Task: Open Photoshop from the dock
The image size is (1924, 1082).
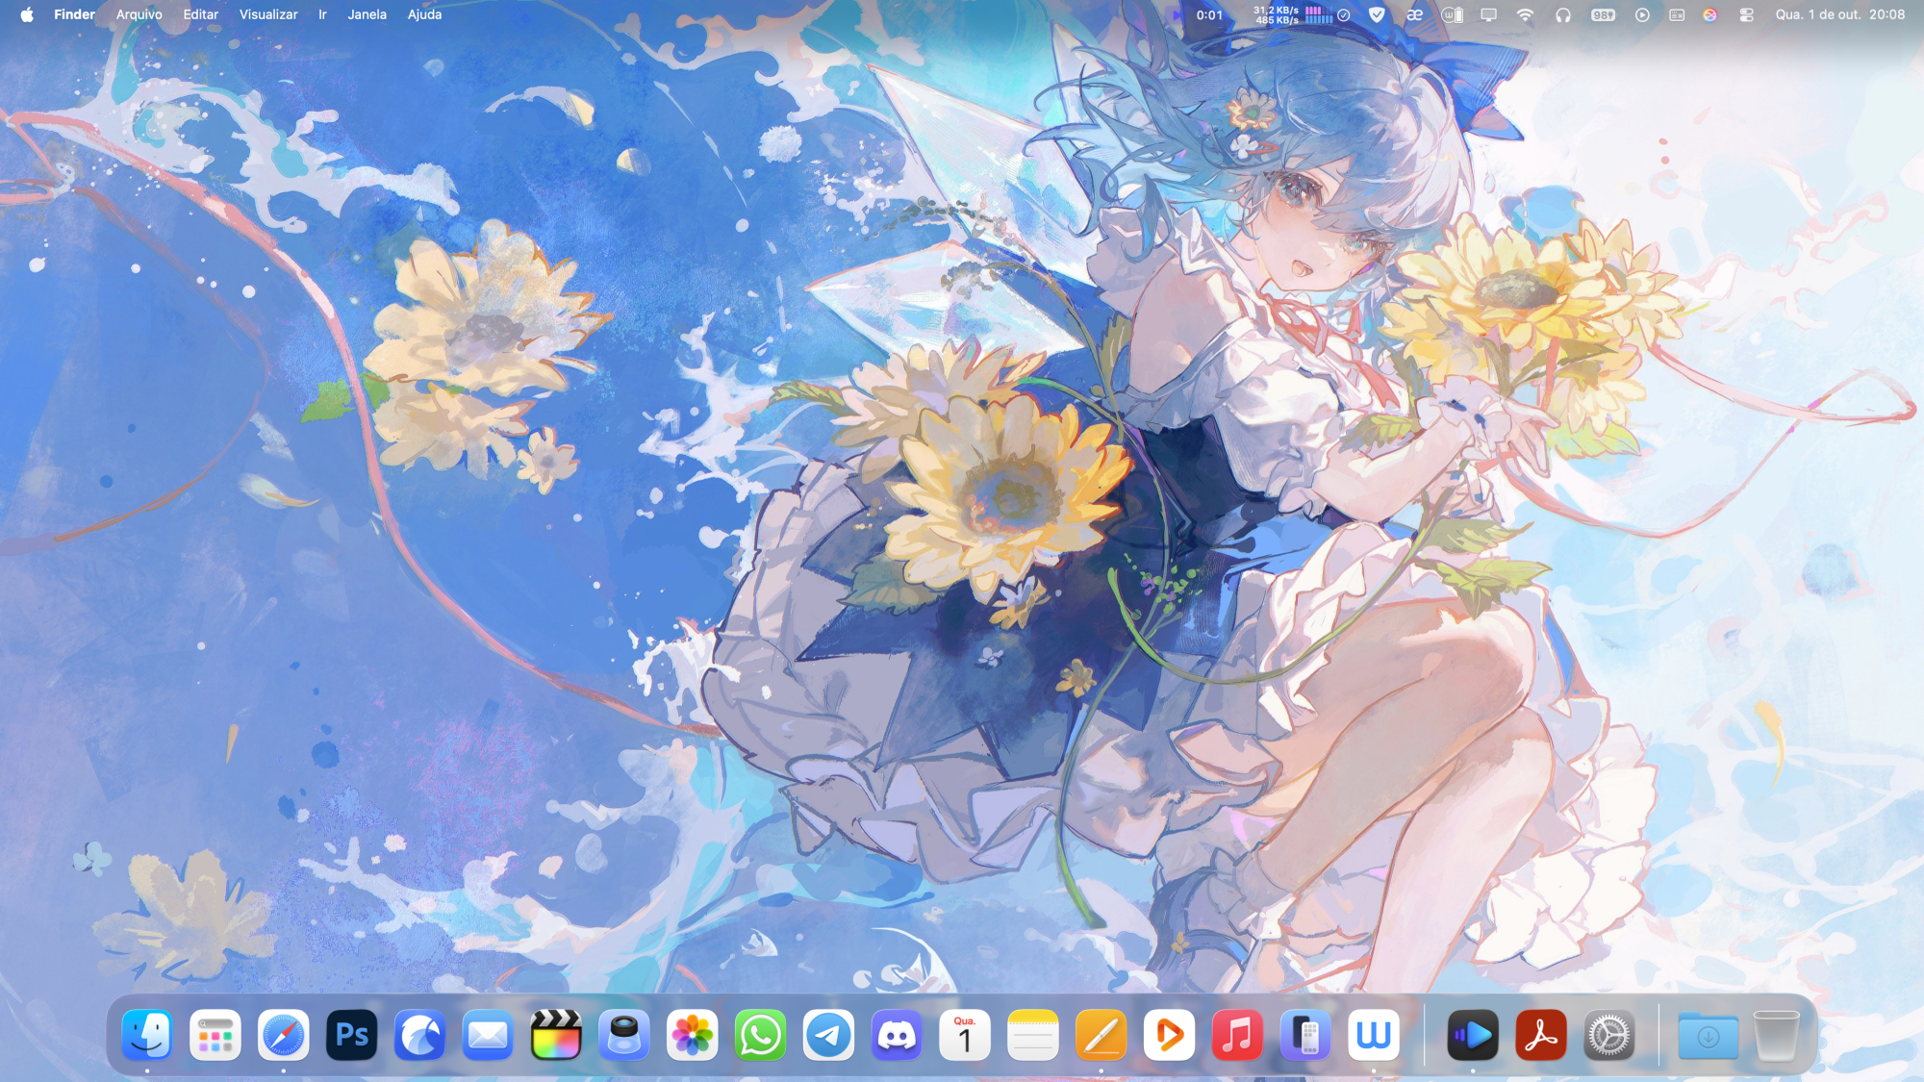Action: 351,1036
